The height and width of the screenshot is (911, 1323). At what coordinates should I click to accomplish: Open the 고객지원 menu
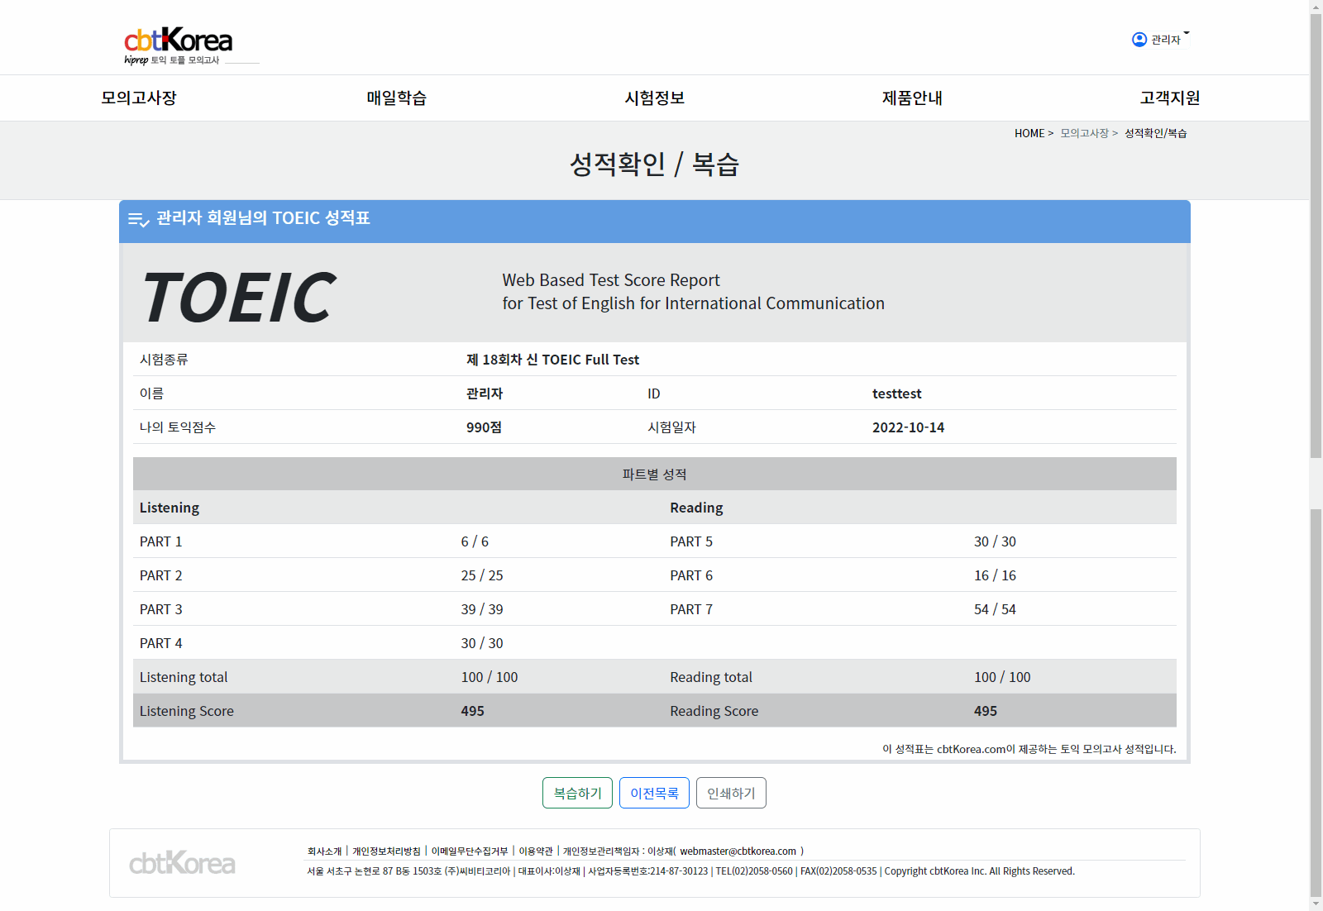[1170, 98]
